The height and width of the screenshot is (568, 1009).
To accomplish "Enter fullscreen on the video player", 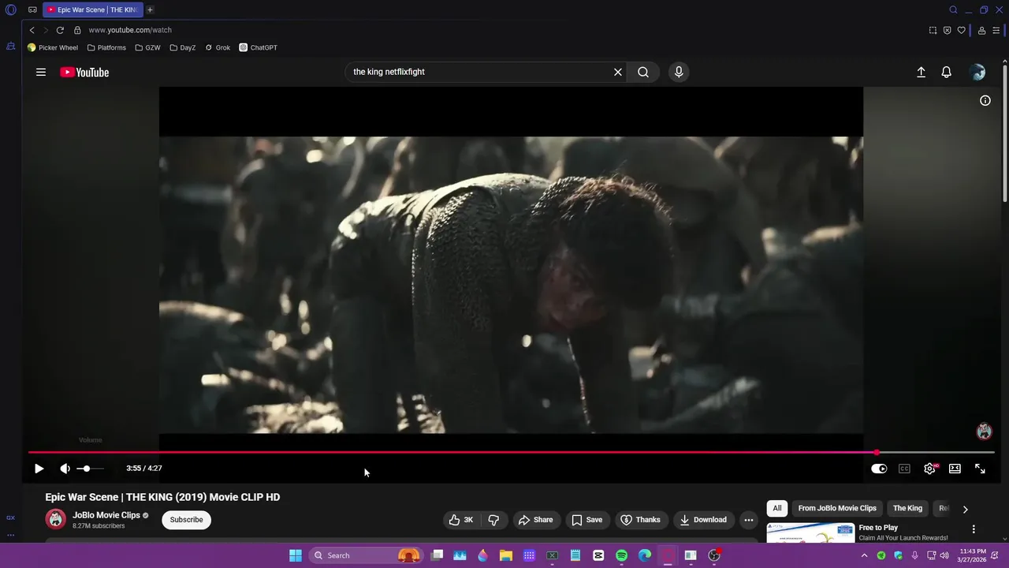I will tap(980, 469).
